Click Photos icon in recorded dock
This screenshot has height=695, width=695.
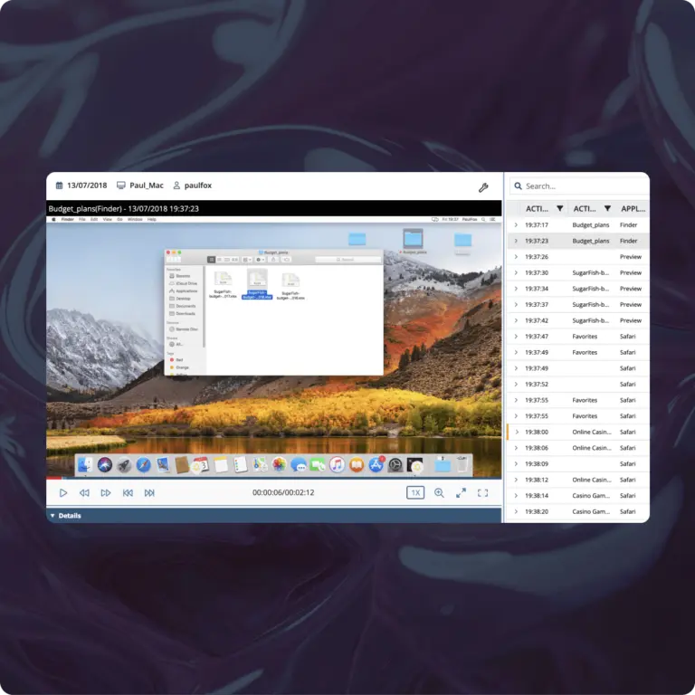280,464
